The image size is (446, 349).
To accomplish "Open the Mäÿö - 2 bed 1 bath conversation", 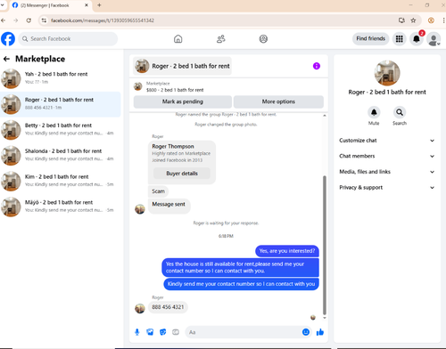I will [x=61, y=207].
